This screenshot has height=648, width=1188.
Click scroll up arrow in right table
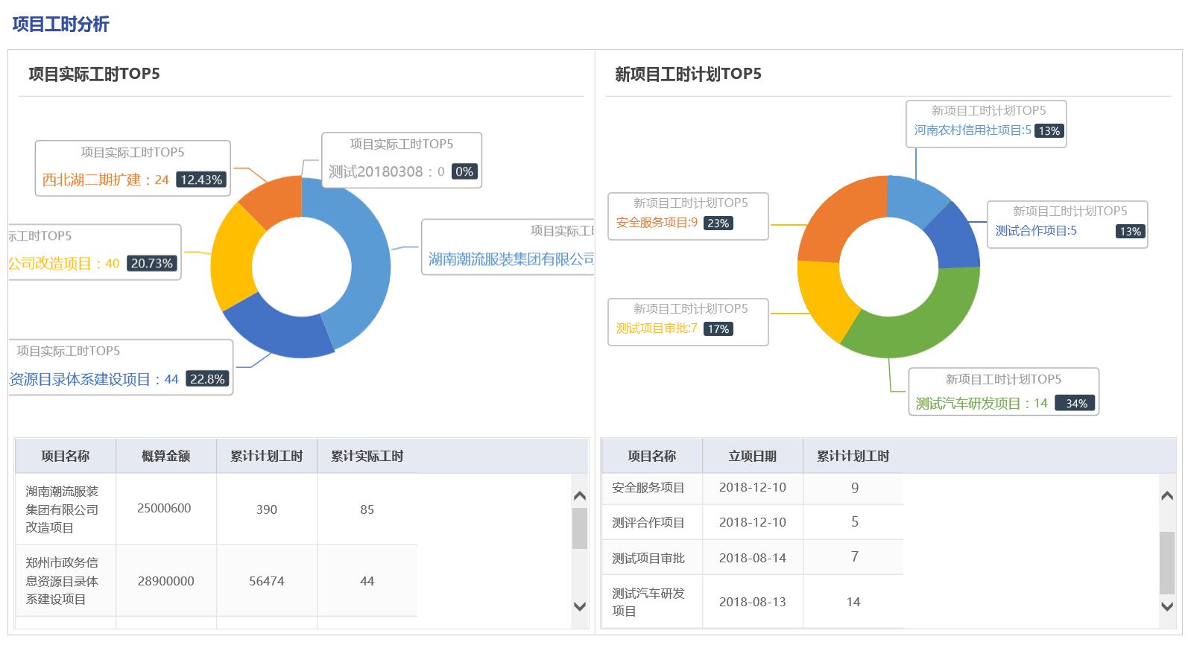pyautogui.click(x=1167, y=495)
